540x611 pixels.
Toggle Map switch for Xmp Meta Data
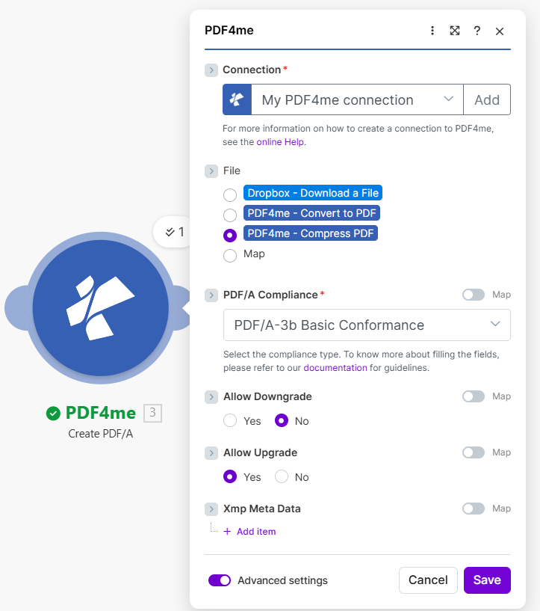(x=474, y=509)
